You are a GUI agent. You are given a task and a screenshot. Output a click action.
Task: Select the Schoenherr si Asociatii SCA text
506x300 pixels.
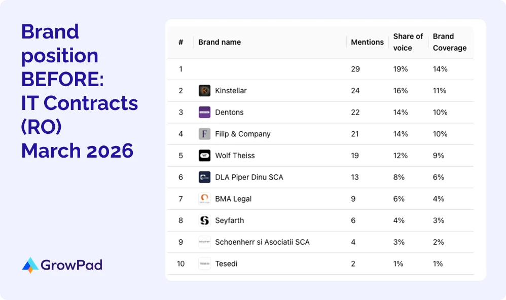click(x=262, y=242)
